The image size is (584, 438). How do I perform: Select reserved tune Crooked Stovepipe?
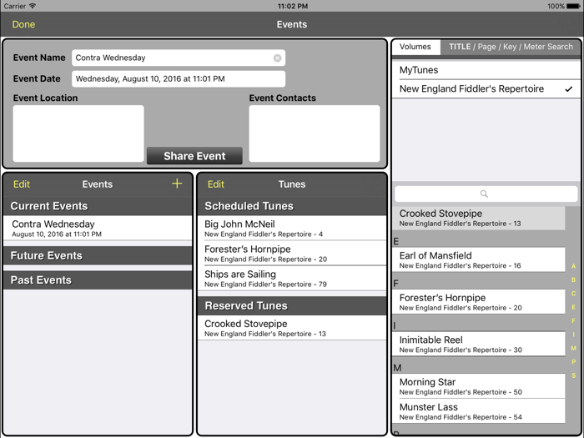[292, 328]
